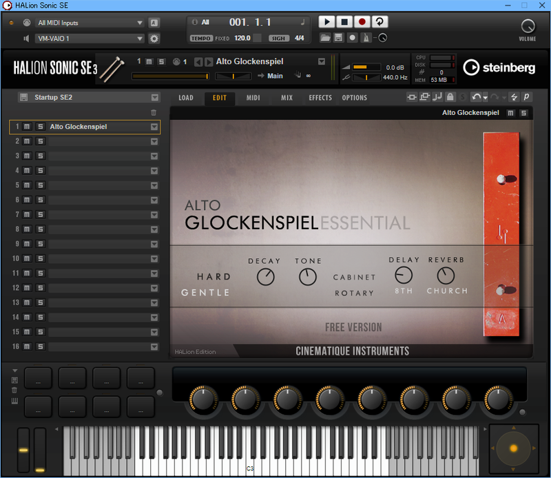Click the Steinberg logo

[499, 67]
